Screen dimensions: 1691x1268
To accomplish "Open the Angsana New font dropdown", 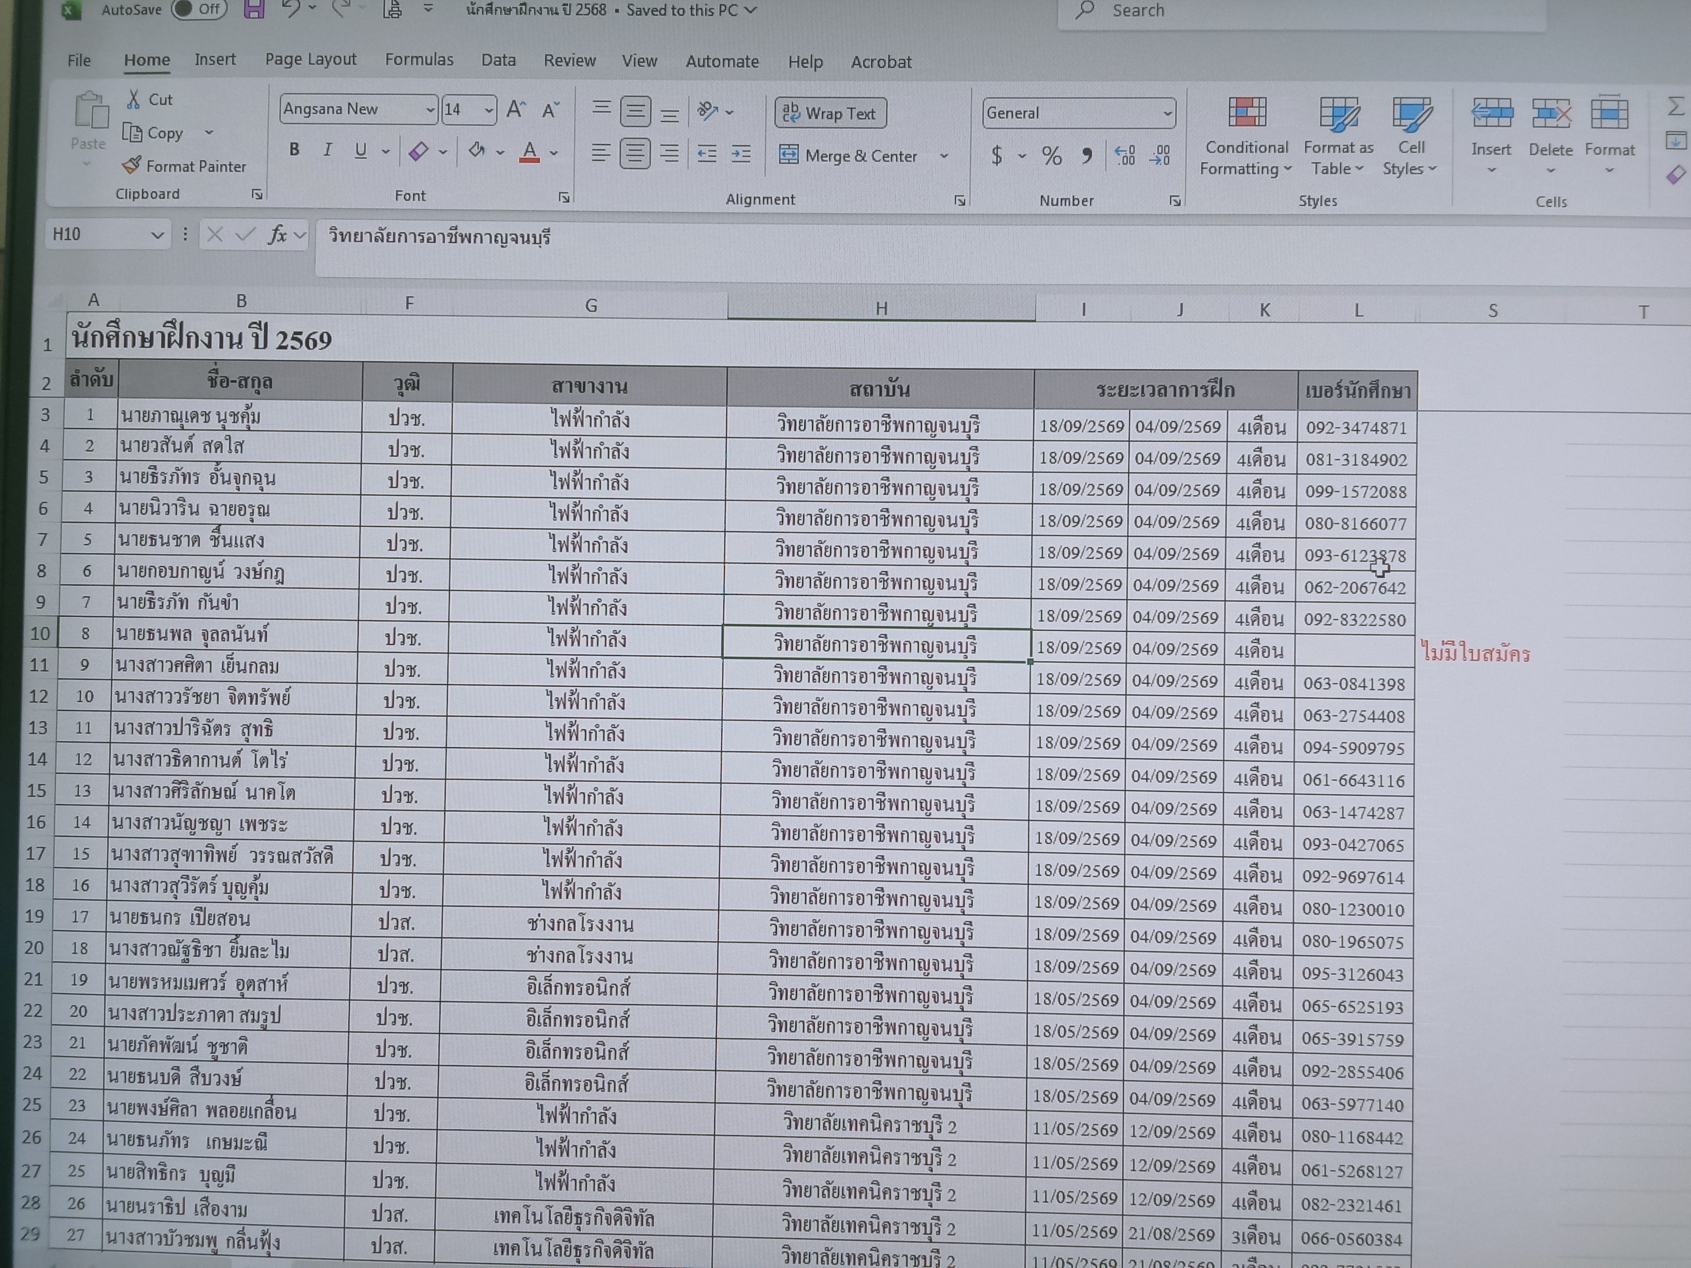I will pos(429,110).
